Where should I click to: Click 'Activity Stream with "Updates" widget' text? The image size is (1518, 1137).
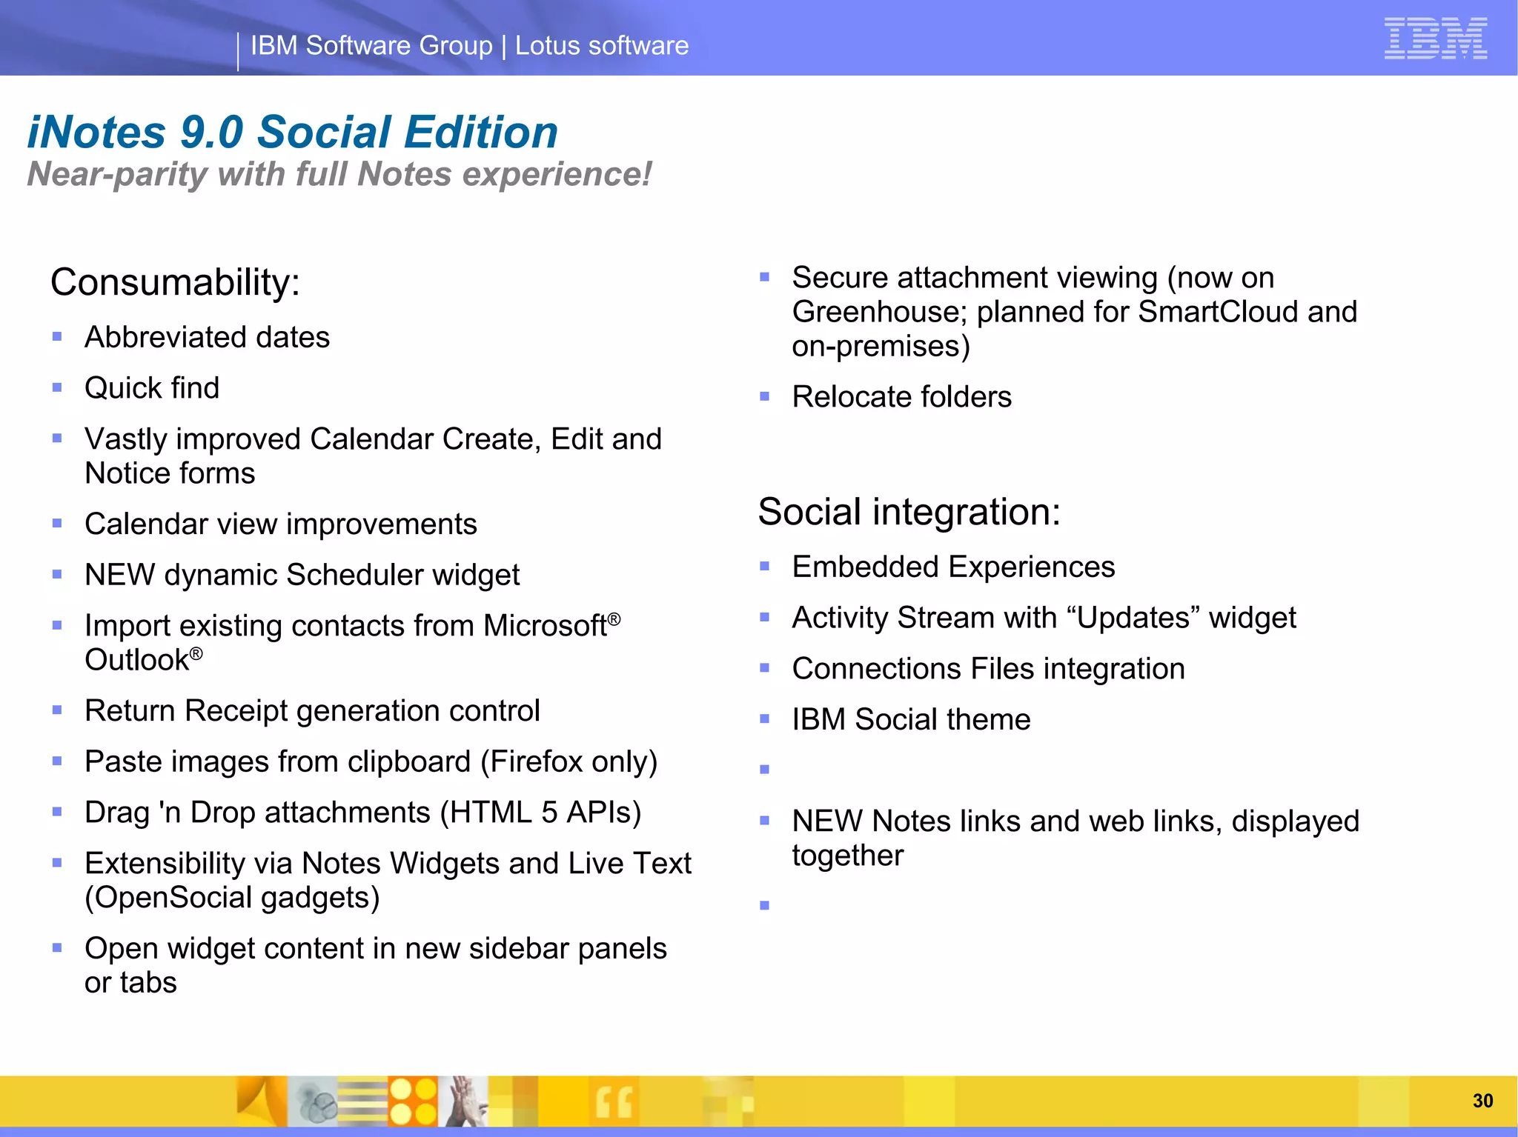click(1044, 618)
